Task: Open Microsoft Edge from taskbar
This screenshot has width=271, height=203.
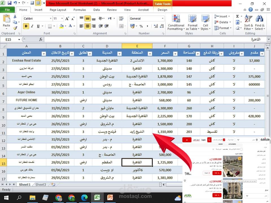Action: pos(84,197)
